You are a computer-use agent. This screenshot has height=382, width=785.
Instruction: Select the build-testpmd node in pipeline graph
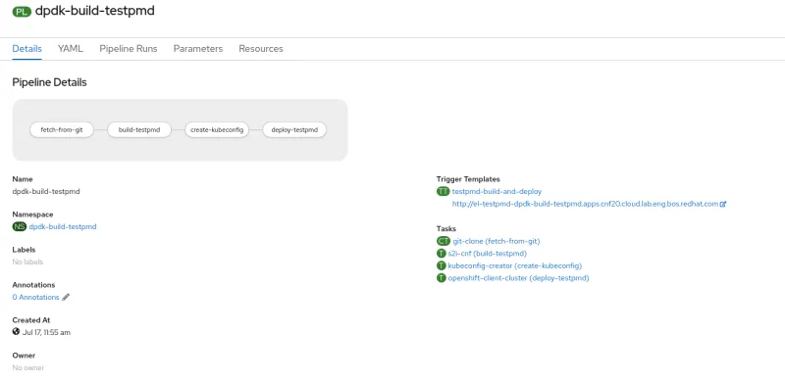point(139,130)
